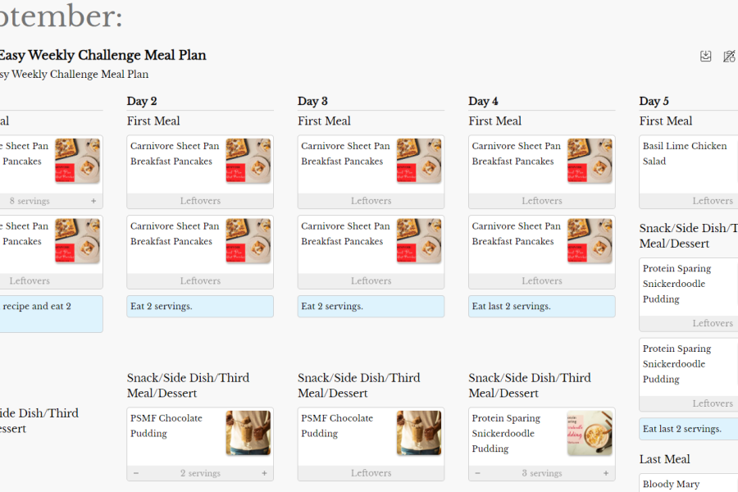Click plus on the 8 servings pancake card
Viewport: 738px width, 492px height.
93,201
